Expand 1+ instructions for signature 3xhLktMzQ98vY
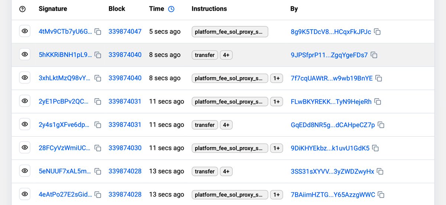This screenshot has height=205, width=446. click(x=276, y=78)
